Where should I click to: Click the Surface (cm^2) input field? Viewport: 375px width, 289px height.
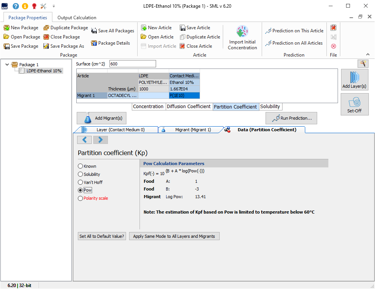coord(133,64)
